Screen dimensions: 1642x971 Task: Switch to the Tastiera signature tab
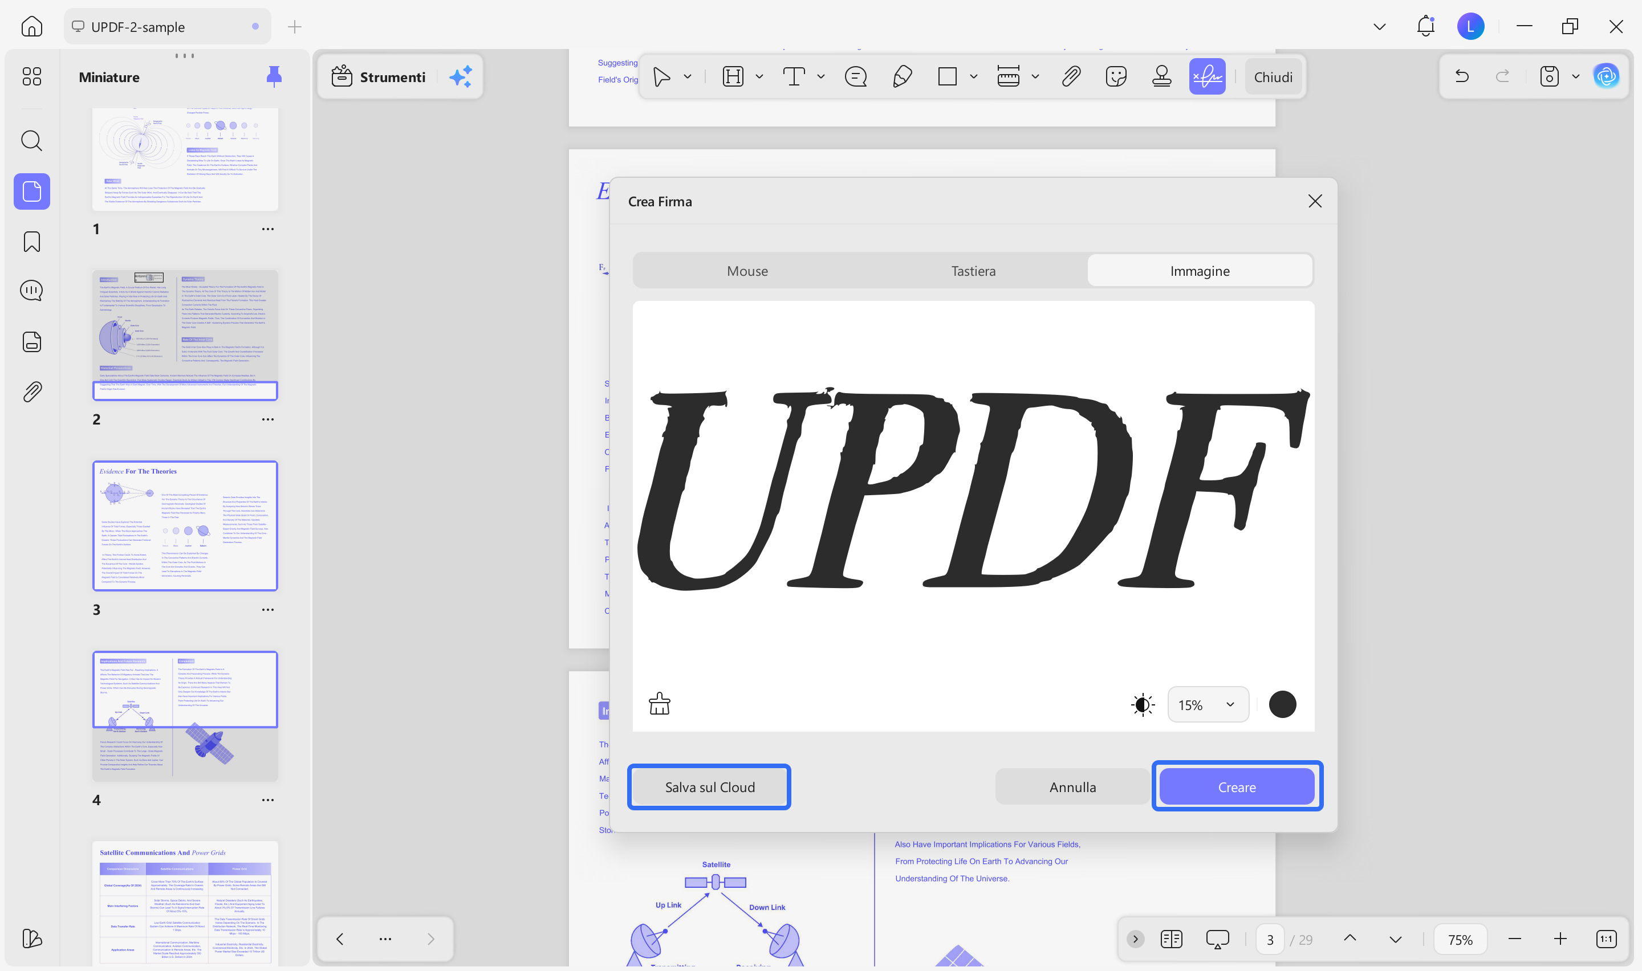[x=973, y=270]
